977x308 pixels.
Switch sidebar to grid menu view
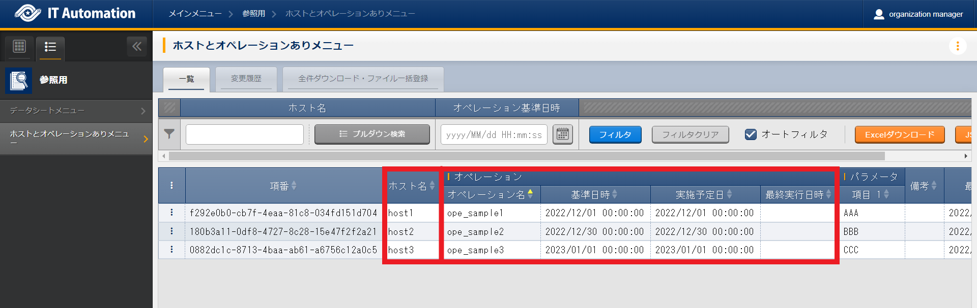click(x=19, y=47)
